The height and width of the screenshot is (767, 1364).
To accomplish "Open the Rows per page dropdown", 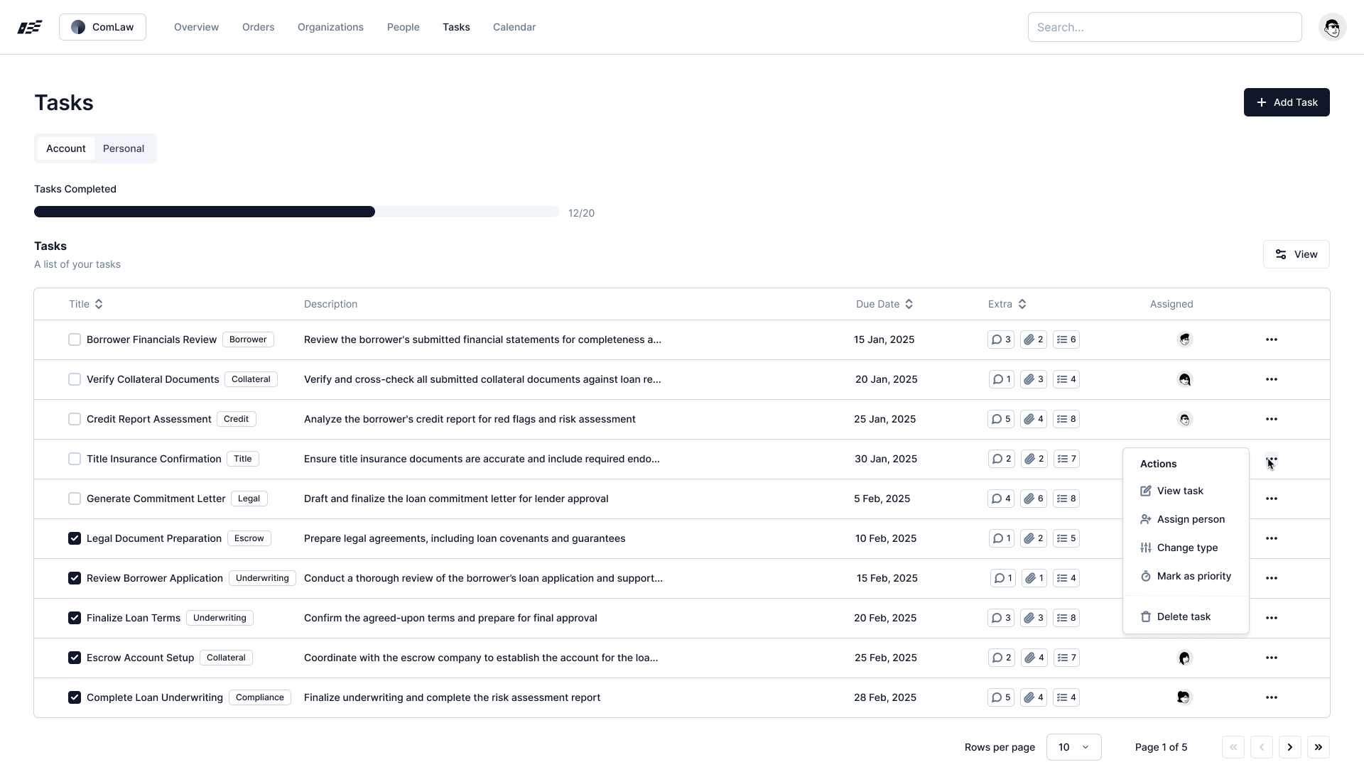I will click(1074, 747).
